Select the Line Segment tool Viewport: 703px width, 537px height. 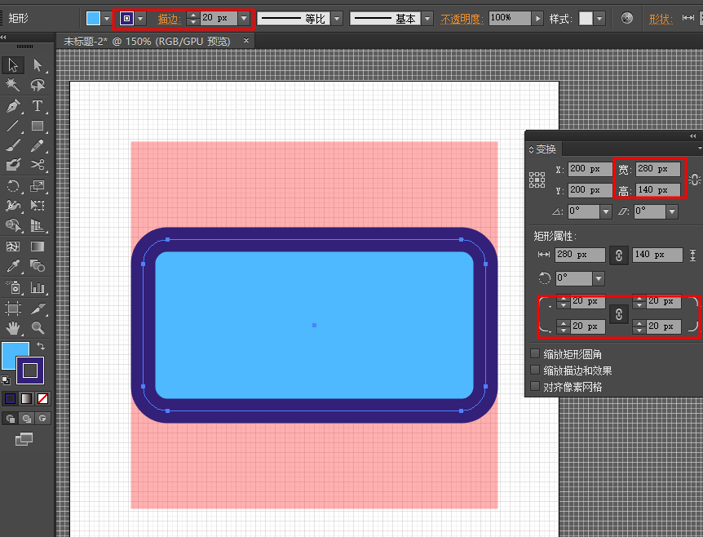click(x=12, y=126)
